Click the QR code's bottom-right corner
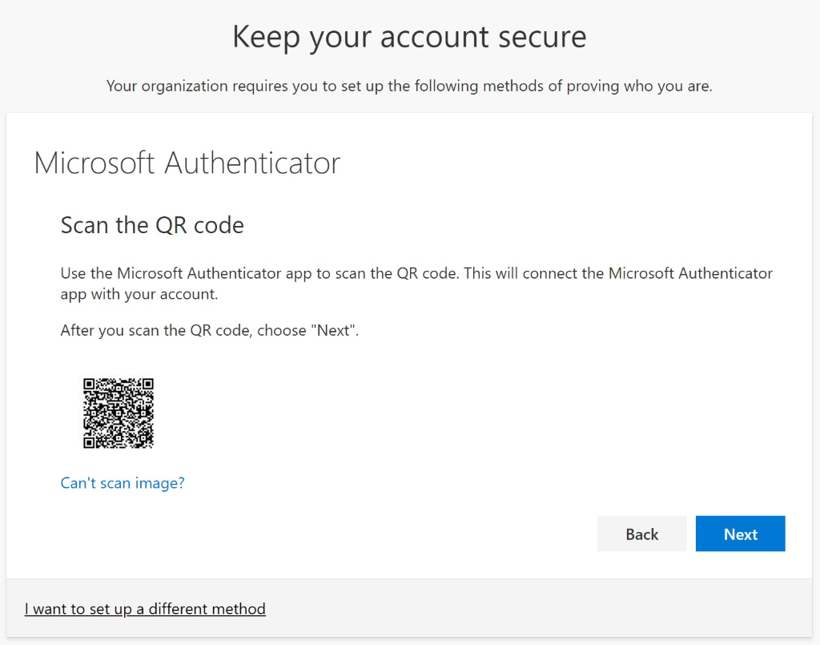This screenshot has width=820, height=645. coord(150,445)
